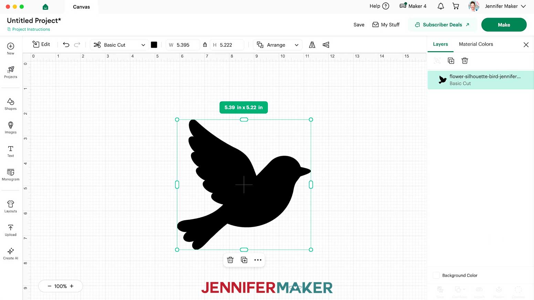Expand the Arrange dropdown

point(278,45)
